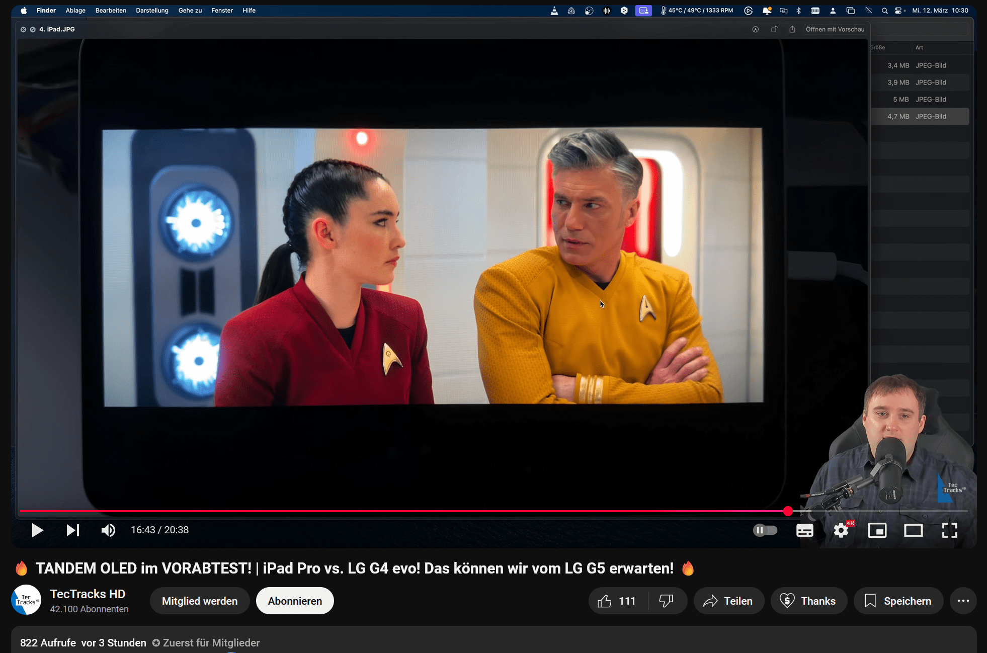Screen dimensions: 987x653
Task: Click 822 Aufrufe description text
Action: click(x=48, y=643)
